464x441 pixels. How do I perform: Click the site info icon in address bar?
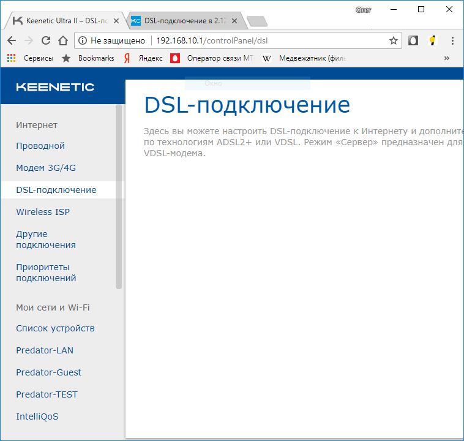pyautogui.click(x=83, y=40)
